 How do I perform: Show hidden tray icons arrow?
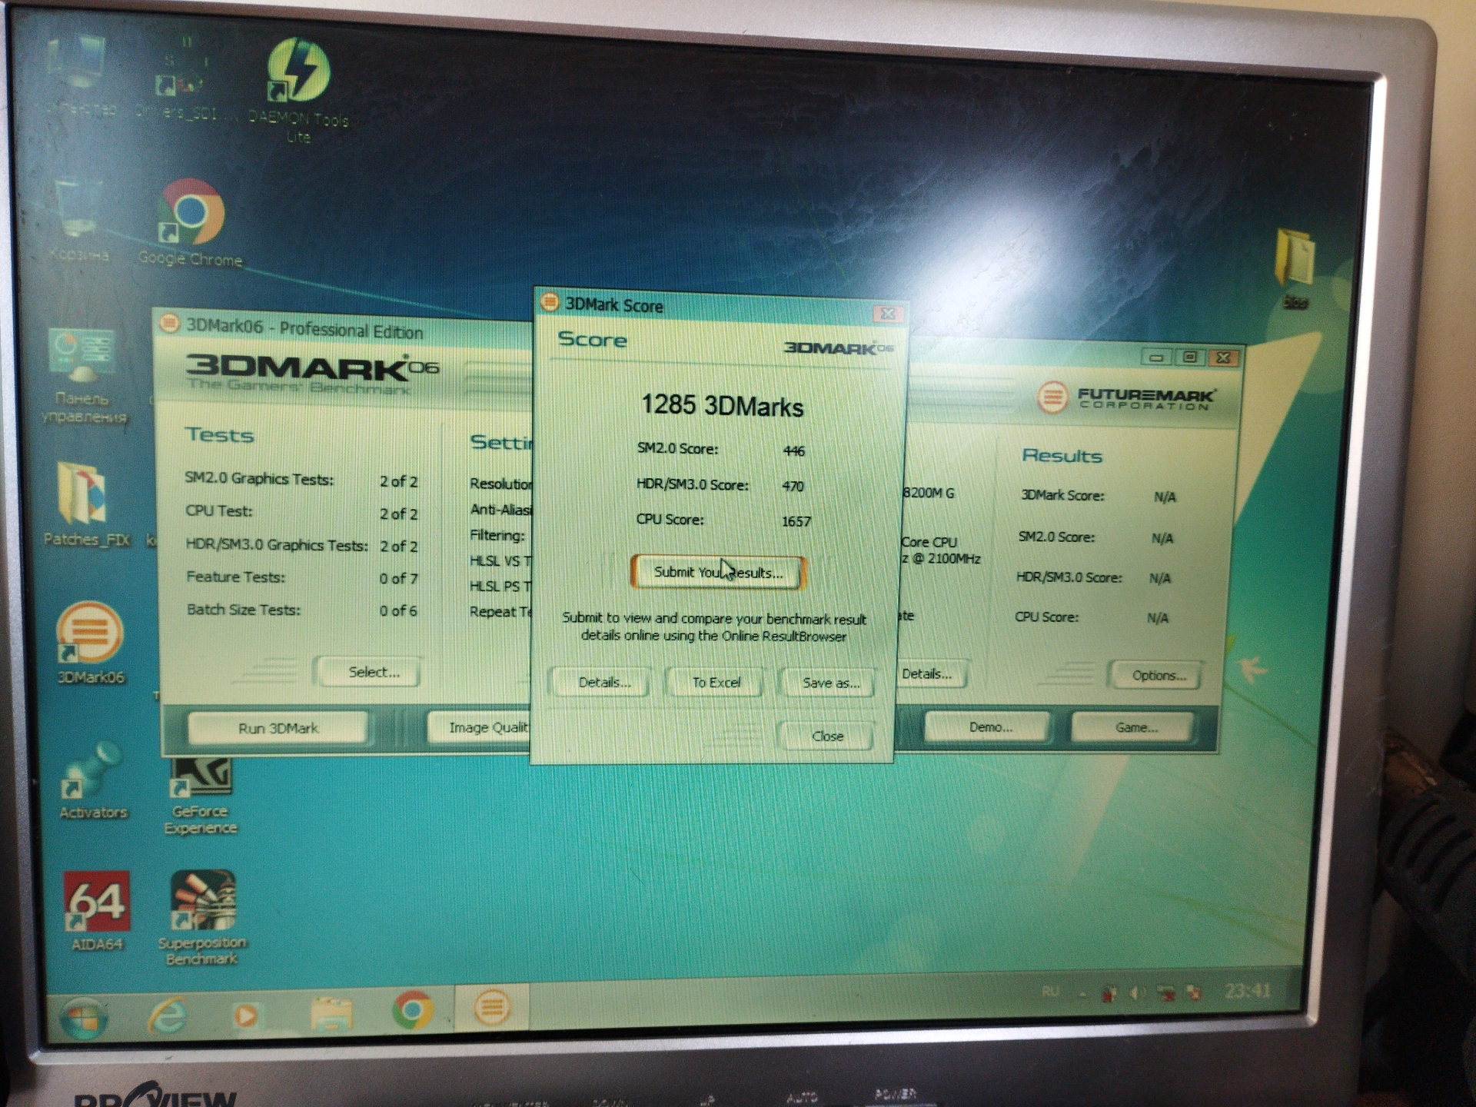pyautogui.click(x=1082, y=994)
